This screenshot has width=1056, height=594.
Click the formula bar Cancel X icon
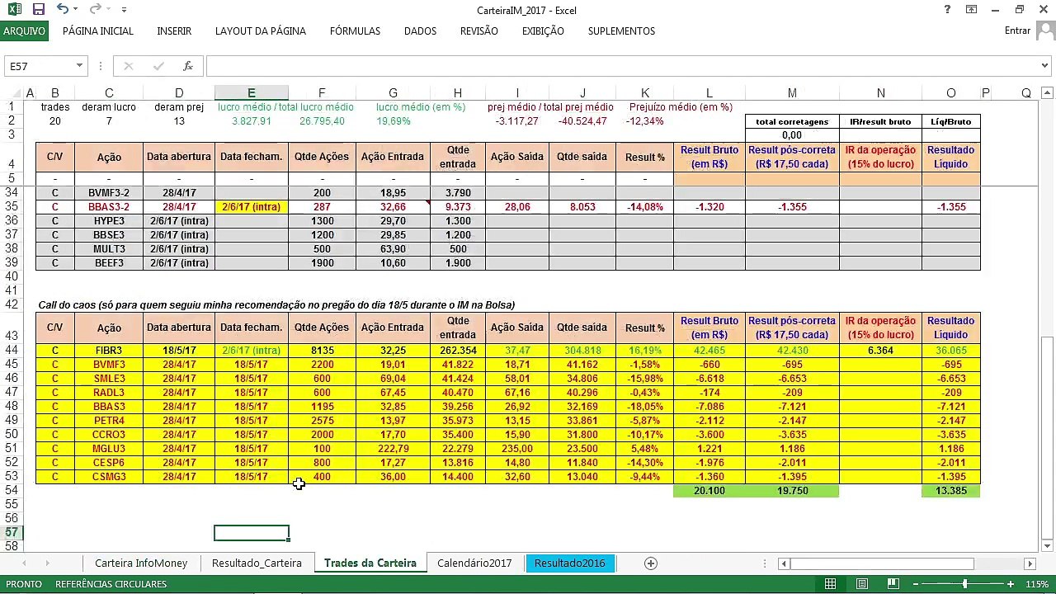coord(128,66)
